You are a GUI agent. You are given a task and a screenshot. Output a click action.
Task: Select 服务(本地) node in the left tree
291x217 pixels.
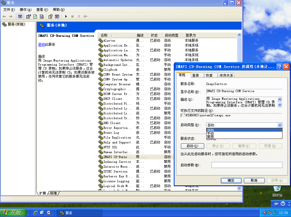[x=16, y=24]
